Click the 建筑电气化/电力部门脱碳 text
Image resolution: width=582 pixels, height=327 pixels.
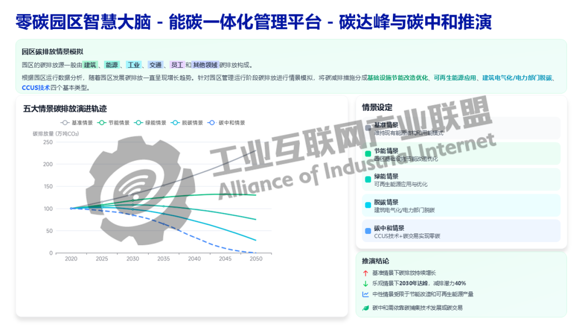coord(517,78)
